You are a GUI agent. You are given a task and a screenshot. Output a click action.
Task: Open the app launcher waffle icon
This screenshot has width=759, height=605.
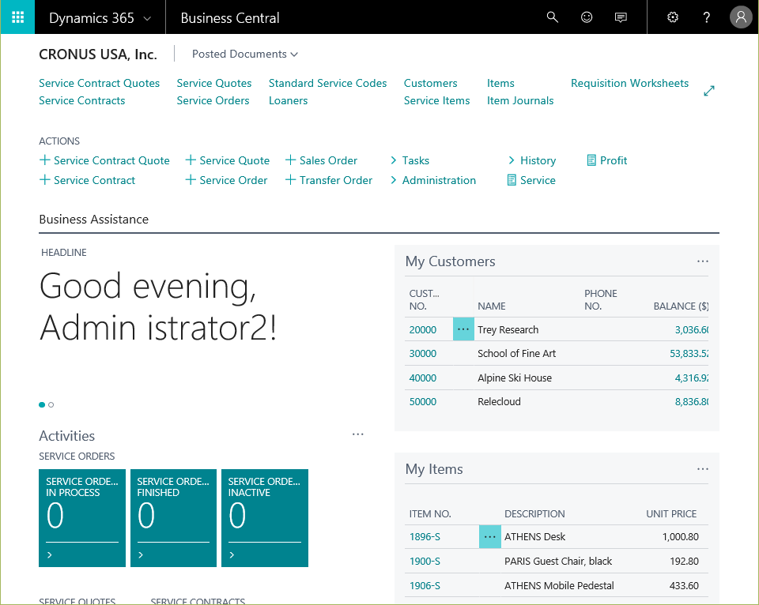point(17,17)
